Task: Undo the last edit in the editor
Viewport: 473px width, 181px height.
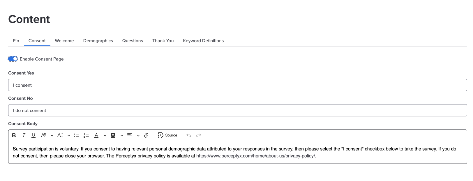Action: (189, 135)
